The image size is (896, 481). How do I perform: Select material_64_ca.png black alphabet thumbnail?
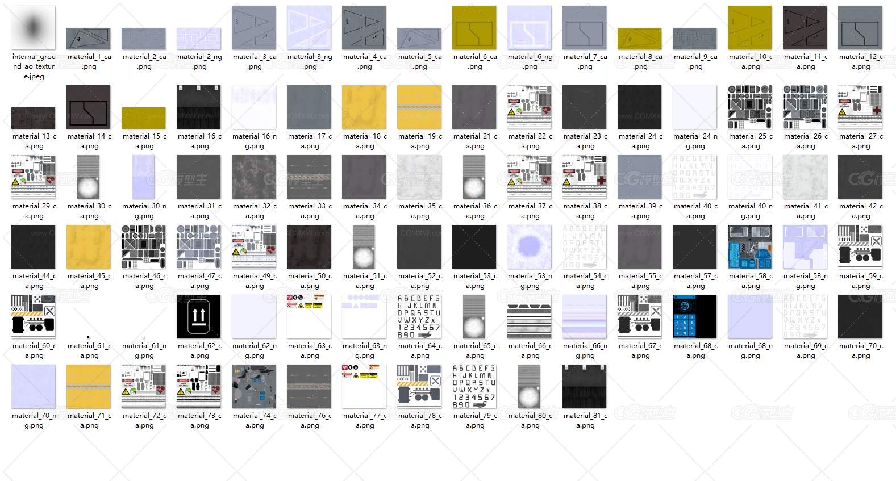tap(419, 316)
